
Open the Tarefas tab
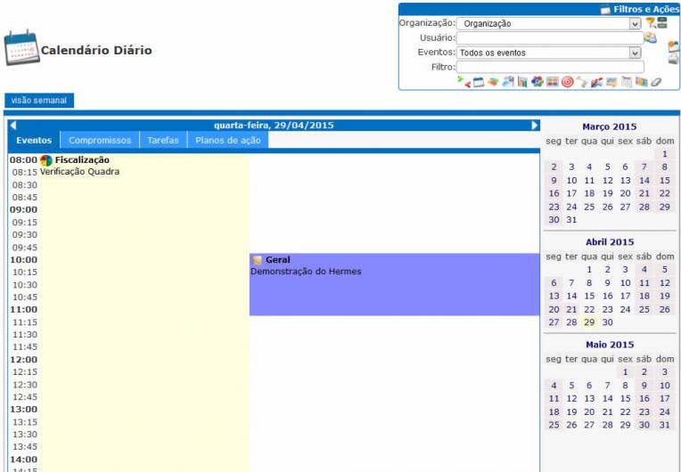click(162, 140)
